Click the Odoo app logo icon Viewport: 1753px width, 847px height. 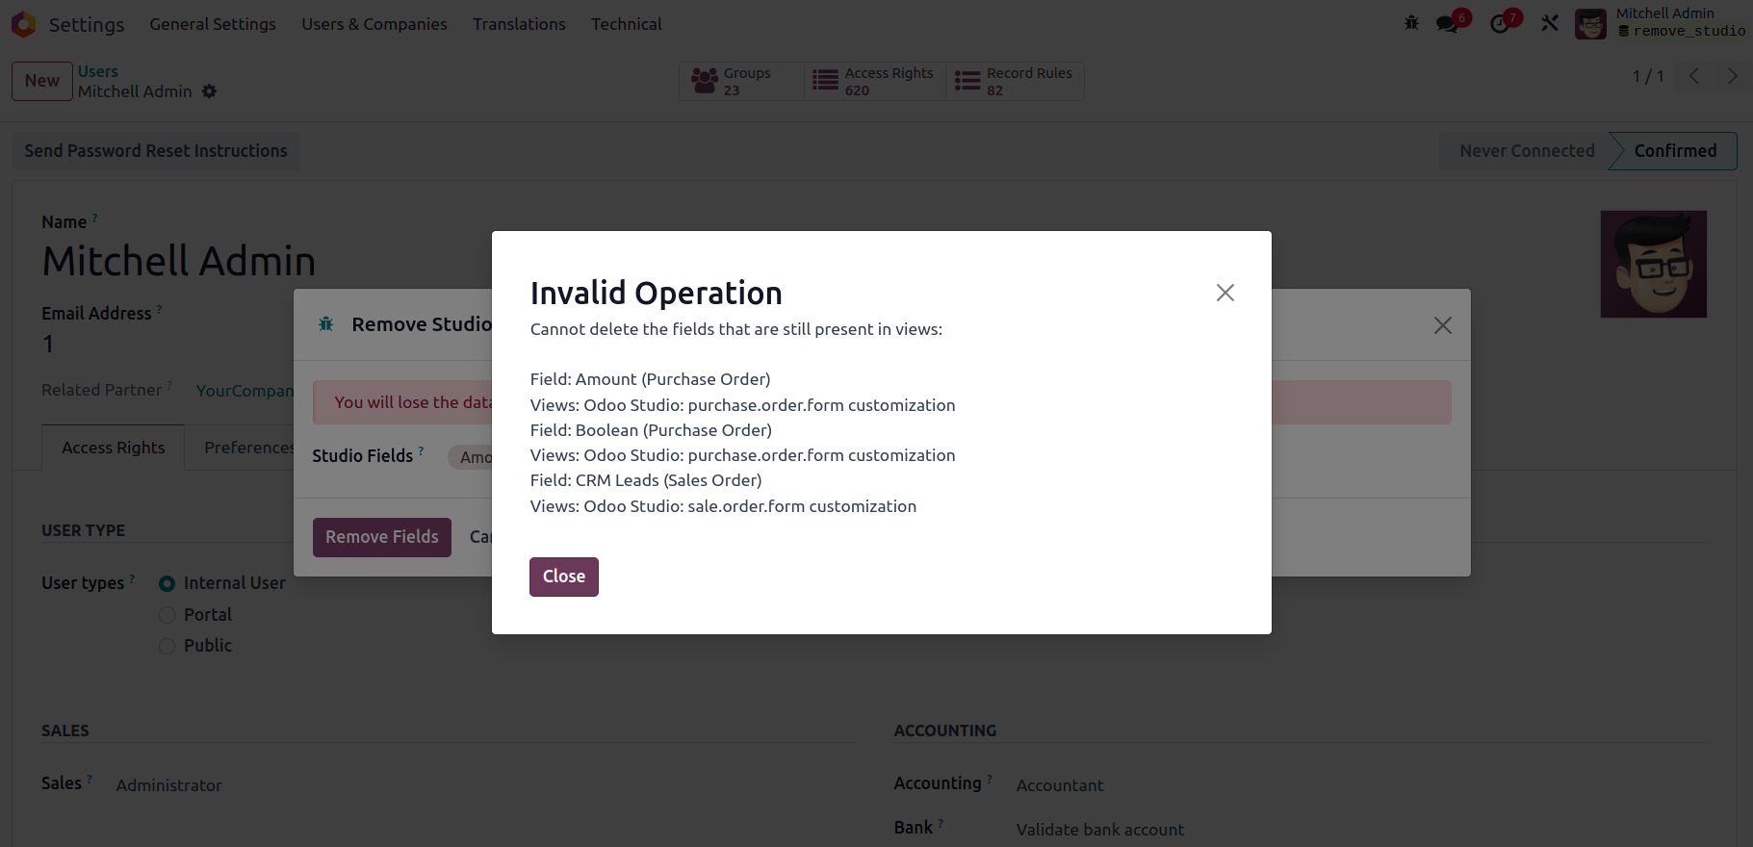(x=24, y=24)
